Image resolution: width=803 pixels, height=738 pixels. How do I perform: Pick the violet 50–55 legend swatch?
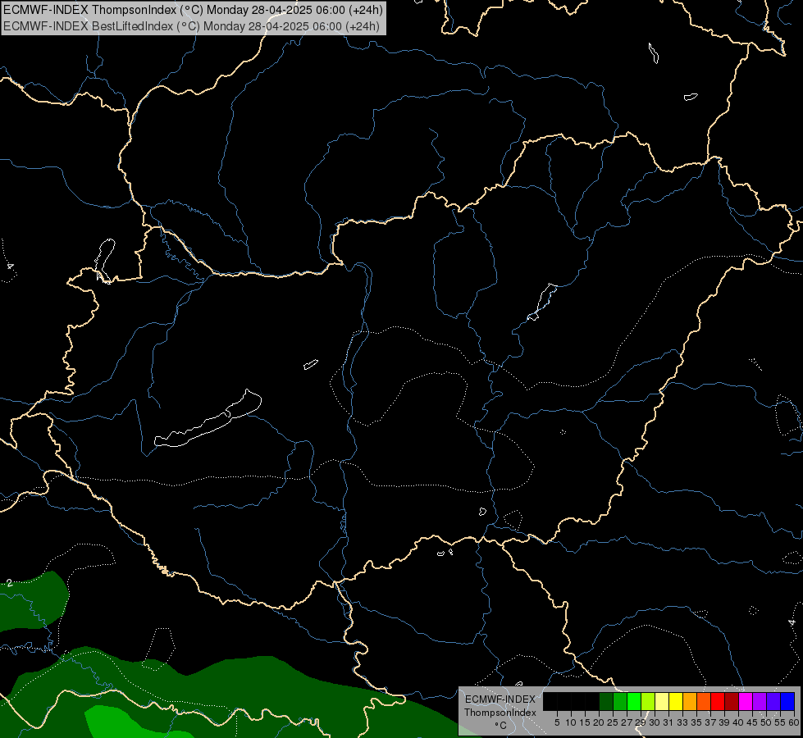[x=773, y=701]
